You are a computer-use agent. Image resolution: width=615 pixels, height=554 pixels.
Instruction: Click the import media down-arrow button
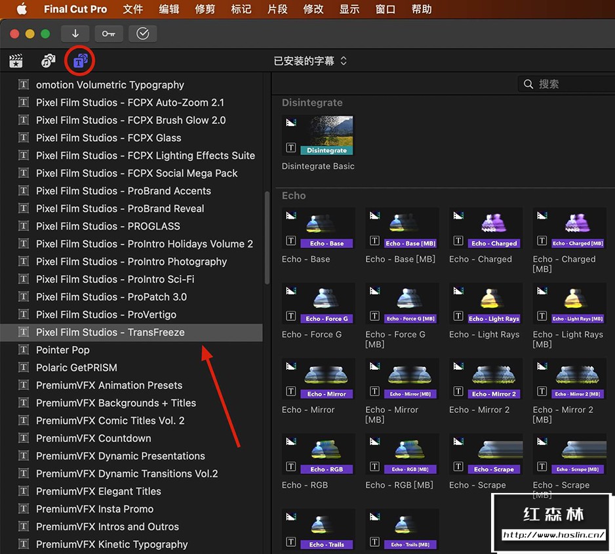[x=75, y=33]
